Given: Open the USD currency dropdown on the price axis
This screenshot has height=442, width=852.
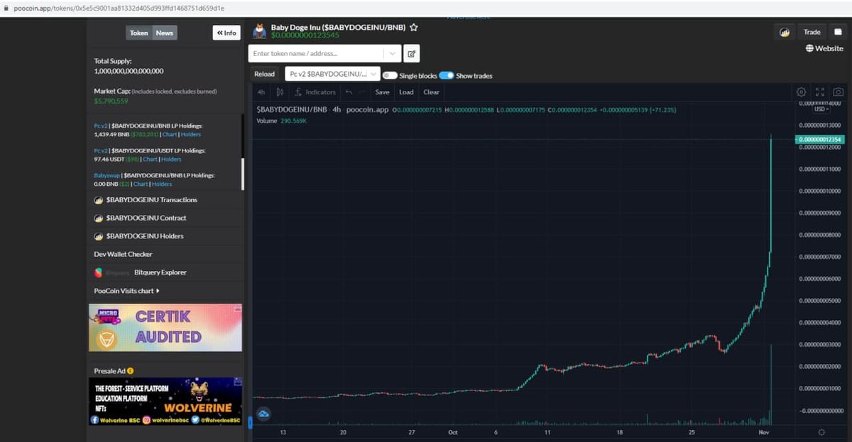Looking at the screenshot, I should (821, 109).
